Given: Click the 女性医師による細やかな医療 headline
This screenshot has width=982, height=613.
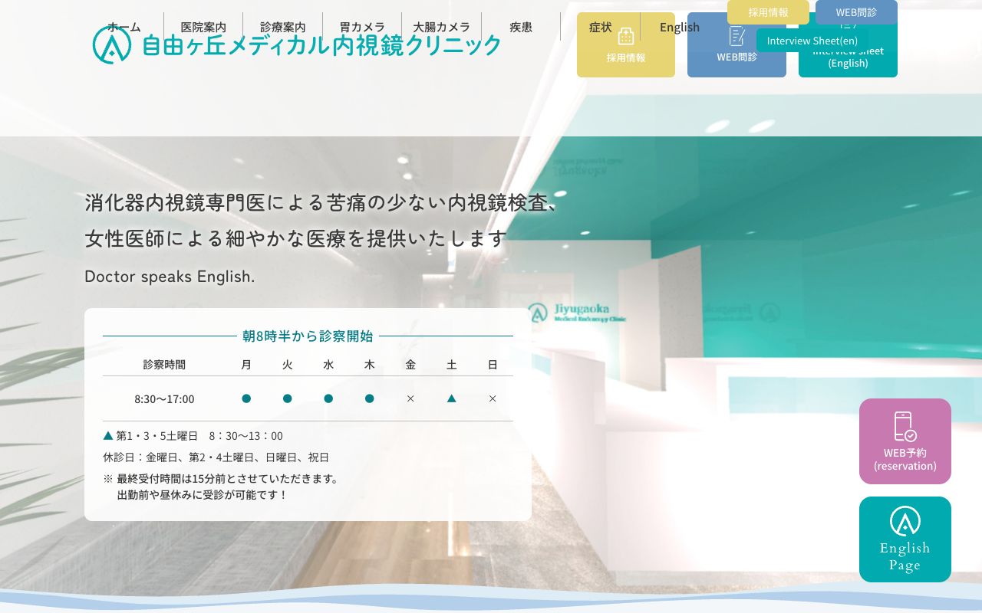Looking at the screenshot, I should (296, 238).
